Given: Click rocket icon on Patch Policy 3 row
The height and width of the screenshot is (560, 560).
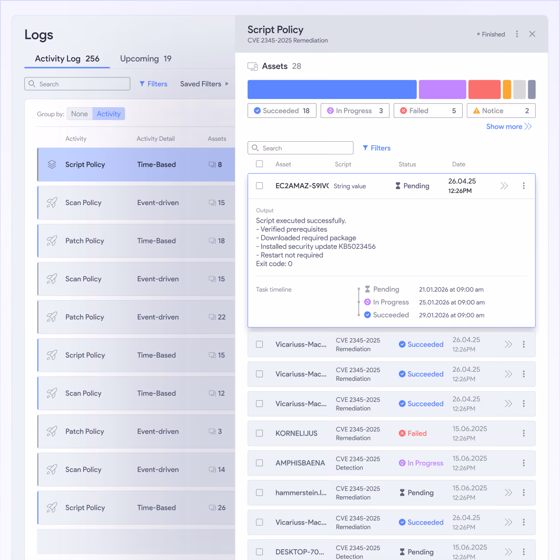Looking at the screenshot, I should click(52, 431).
